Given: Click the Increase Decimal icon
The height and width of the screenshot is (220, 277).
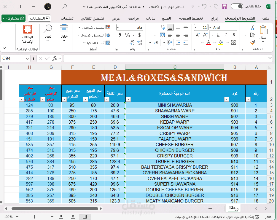Looking at the screenshot, I should coord(140,43).
